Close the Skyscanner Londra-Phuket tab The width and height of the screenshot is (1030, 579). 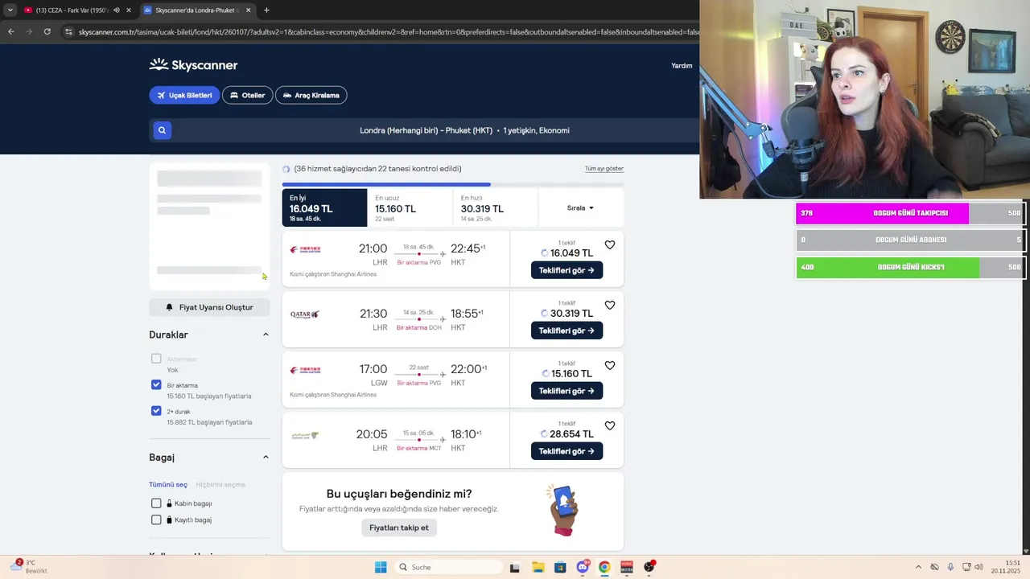tap(248, 10)
